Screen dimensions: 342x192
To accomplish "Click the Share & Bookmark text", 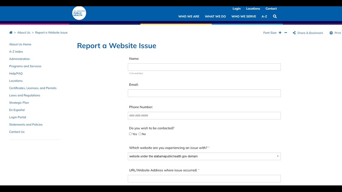I will (310, 33).
